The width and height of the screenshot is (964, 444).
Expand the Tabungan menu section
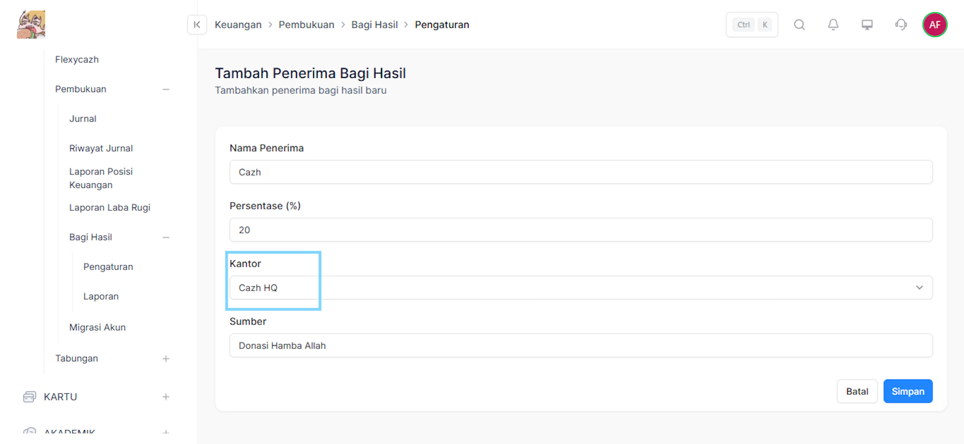pos(166,359)
